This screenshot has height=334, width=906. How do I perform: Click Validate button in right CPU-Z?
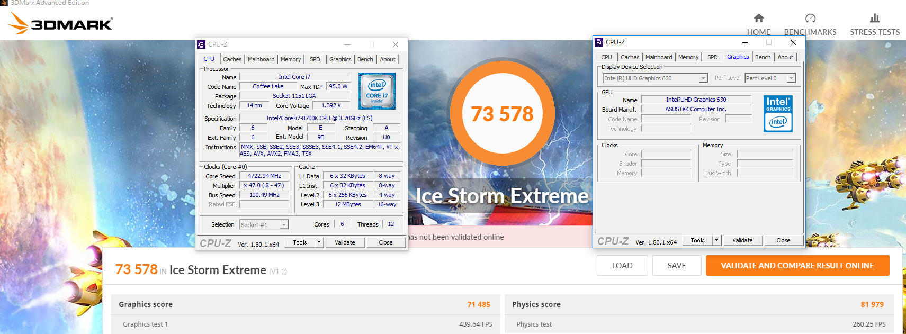742,240
